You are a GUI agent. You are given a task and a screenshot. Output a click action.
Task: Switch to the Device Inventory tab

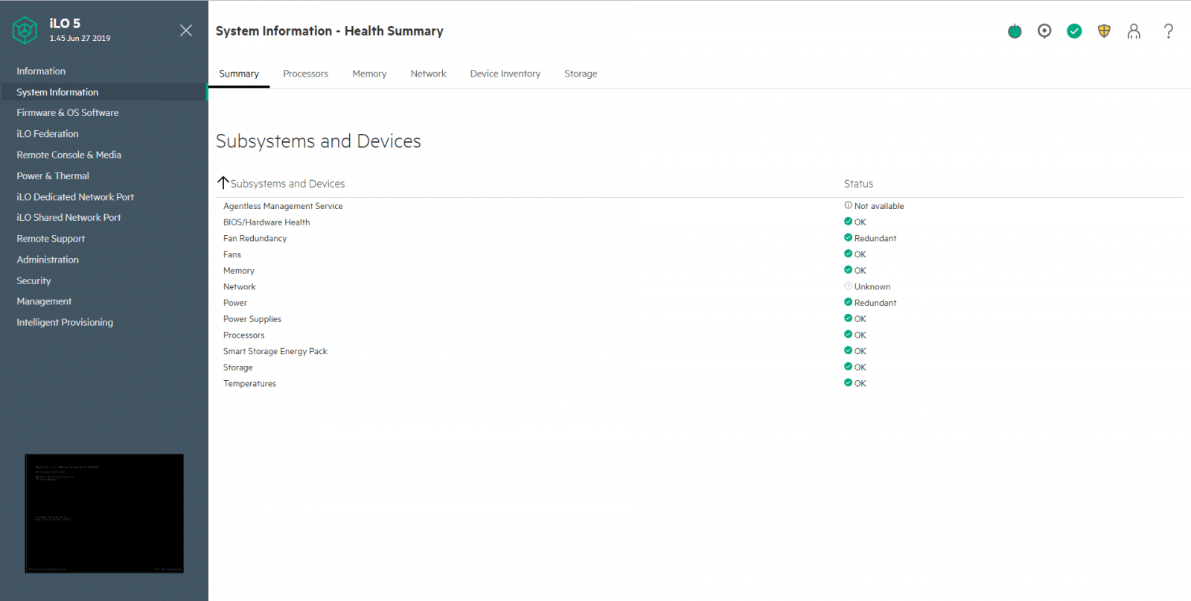click(x=505, y=74)
